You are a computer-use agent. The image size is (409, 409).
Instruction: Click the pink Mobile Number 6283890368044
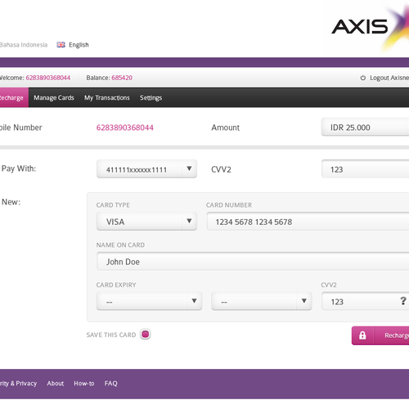[x=125, y=128]
